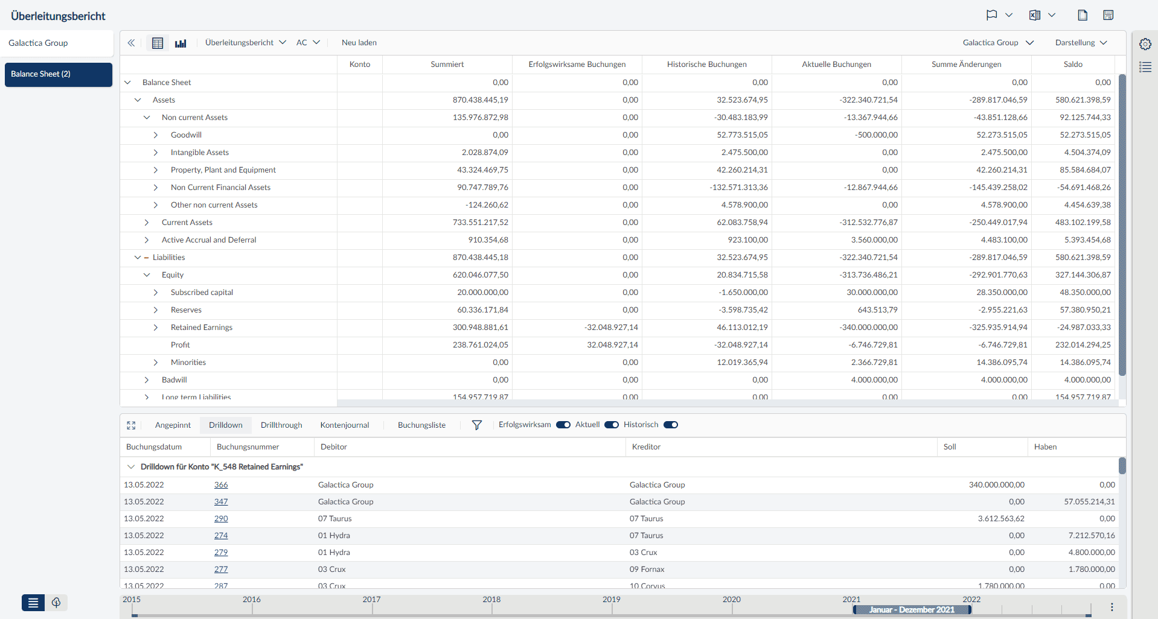This screenshot has height=619, width=1158.
Task: Collapse the Non current Assets row
Action: (x=147, y=118)
